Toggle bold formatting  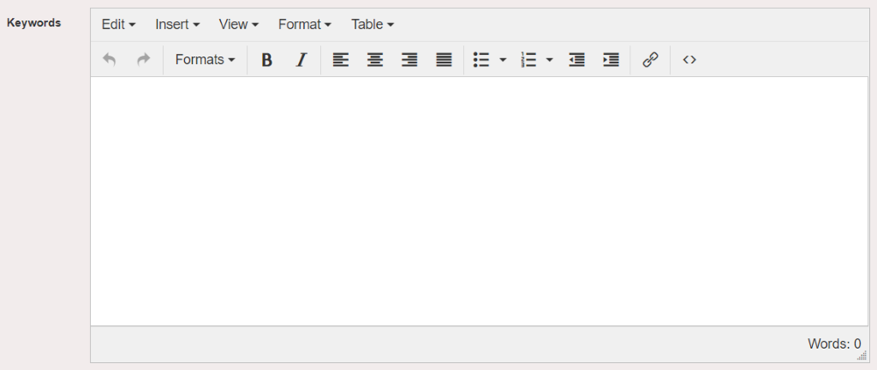click(x=267, y=60)
